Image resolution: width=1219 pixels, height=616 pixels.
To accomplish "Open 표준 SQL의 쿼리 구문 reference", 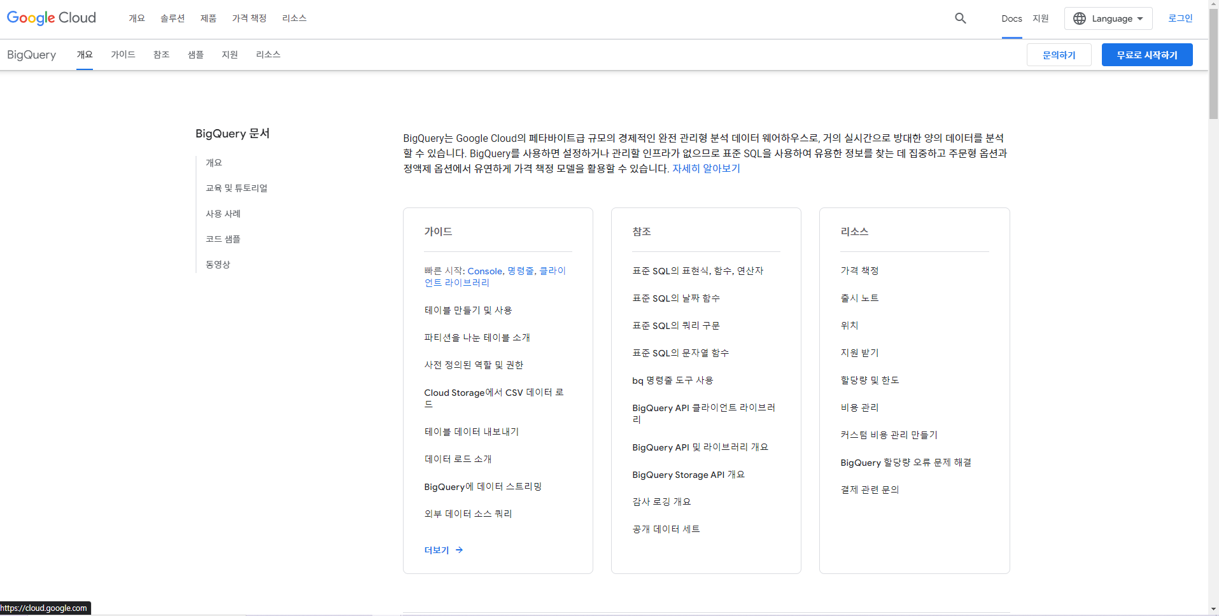I will [x=676, y=326].
